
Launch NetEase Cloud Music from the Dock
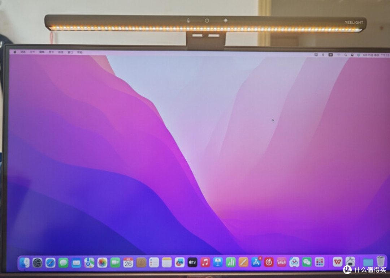(269, 262)
